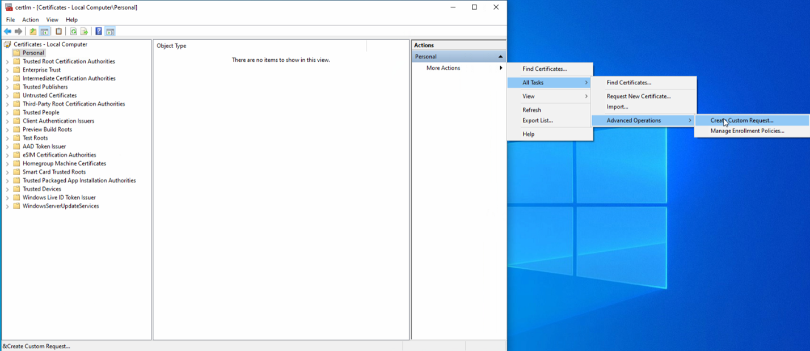Screen dimensions: 810x351
Task: Collapse the Personal section in Actions pane
Action: pyautogui.click(x=500, y=56)
